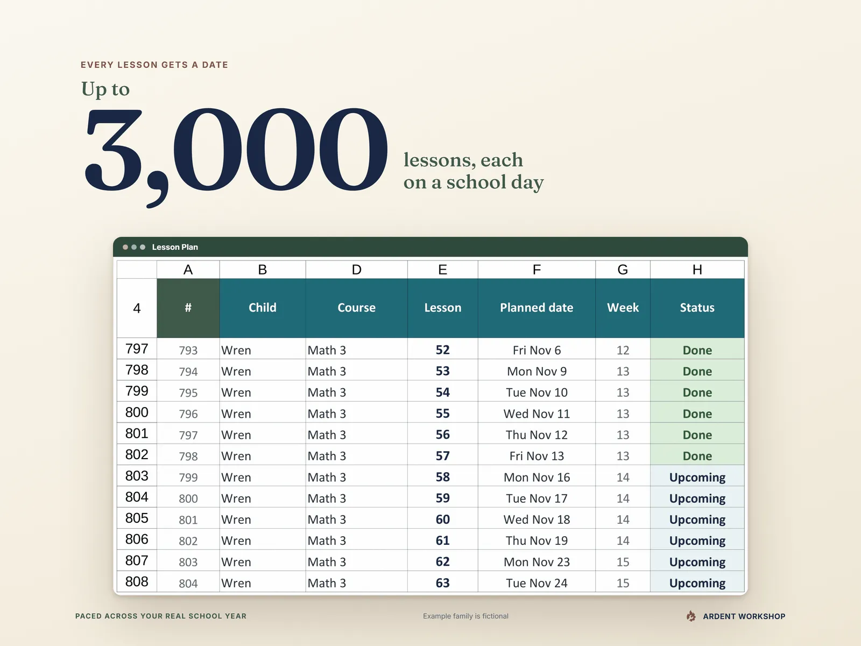Select row number 804
Screen dimensions: 861x646
pyautogui.click(x=137, y=497)
